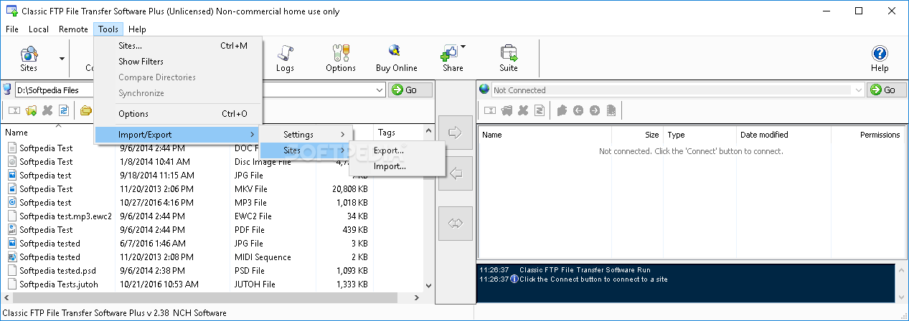This screenshot has height=321, width=909.
Task: Click remote up-folder icon
Action: point(562,110)
